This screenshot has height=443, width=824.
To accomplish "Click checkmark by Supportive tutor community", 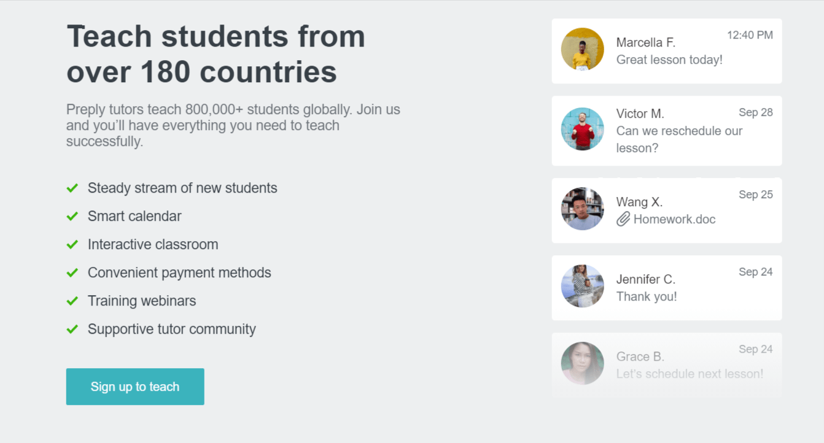I will click(x=72, y=329).
